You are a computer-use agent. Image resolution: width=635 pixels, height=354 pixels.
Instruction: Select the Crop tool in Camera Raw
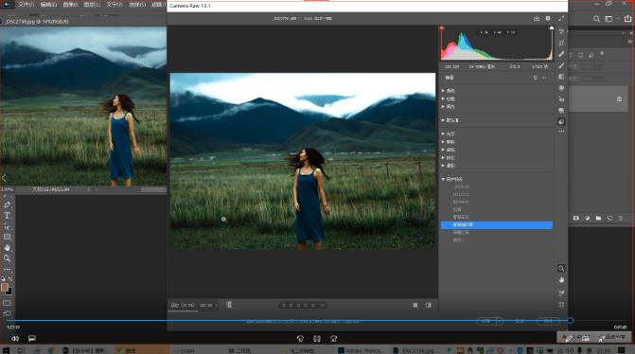tap(561, 43)
